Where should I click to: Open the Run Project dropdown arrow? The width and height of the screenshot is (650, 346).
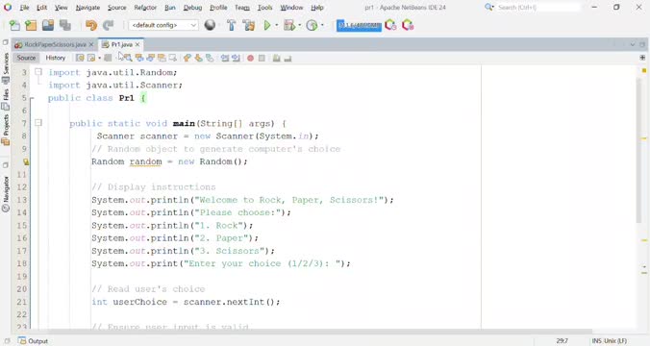click(x=277, y=25)
